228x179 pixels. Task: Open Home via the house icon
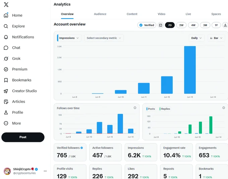point(6,15)
